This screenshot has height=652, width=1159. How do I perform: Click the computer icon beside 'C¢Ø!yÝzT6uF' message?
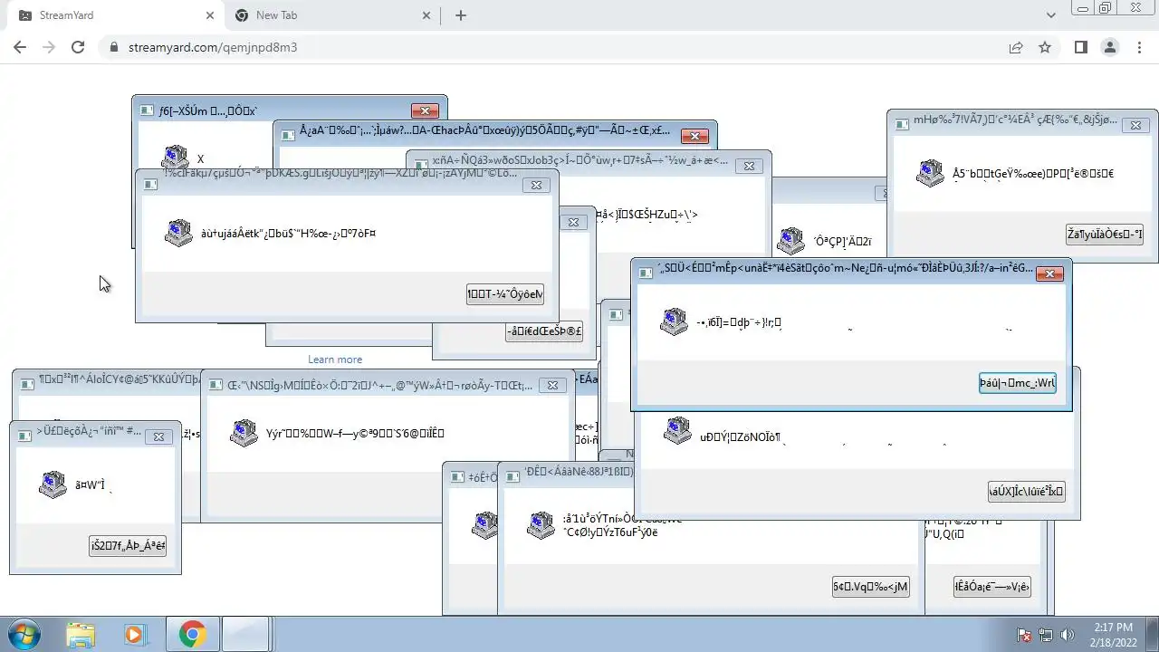(x=541, y=525)
